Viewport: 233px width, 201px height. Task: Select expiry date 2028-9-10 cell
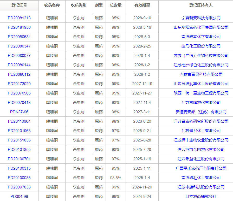click(142, 18)
